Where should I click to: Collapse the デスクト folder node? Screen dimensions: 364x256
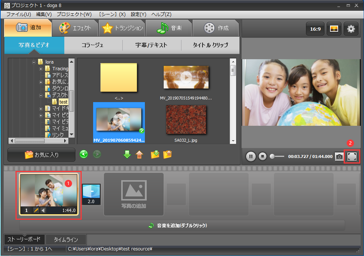click(x=41, y=95)
